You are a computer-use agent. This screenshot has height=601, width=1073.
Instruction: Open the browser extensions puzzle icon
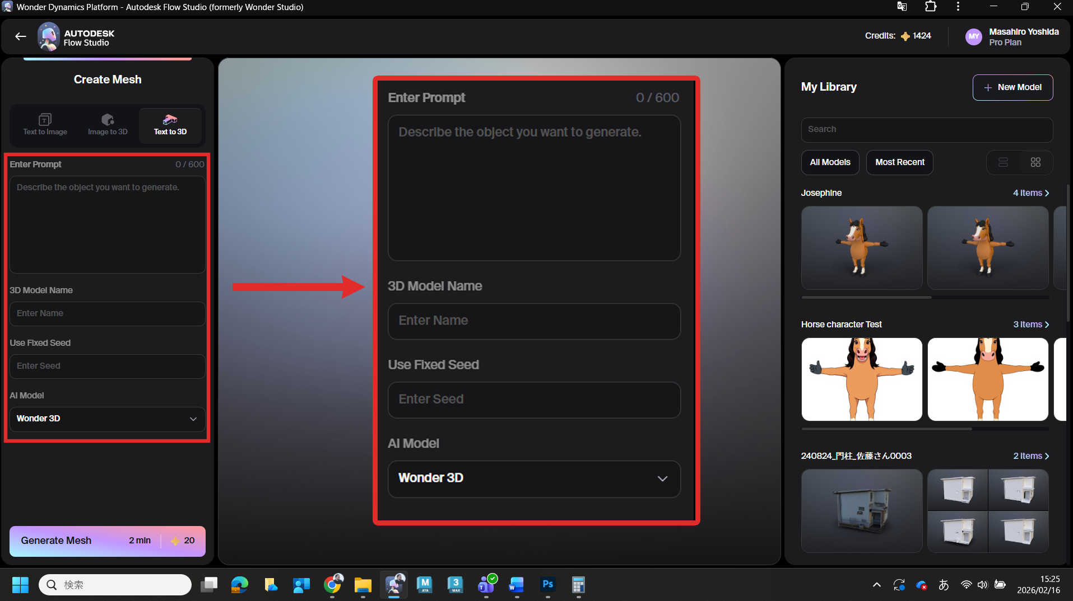(931, 7)
